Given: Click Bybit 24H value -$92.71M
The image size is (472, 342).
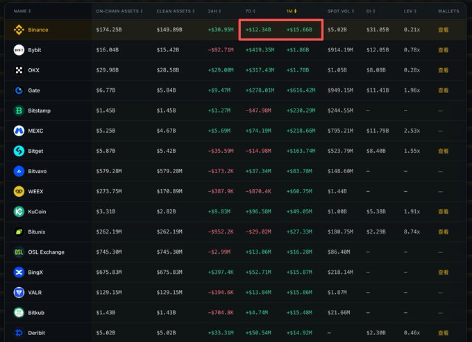Looking at the screenshot, I should pyautogui.click(x=221, y=50).
